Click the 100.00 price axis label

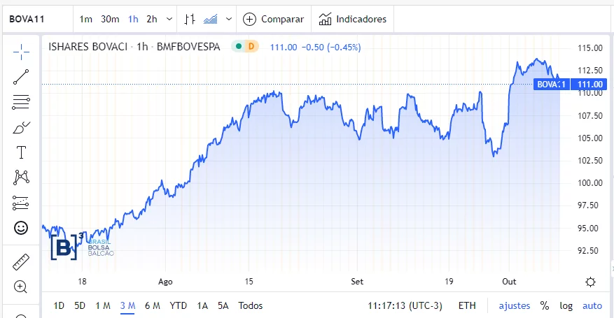tap(590, 183)
